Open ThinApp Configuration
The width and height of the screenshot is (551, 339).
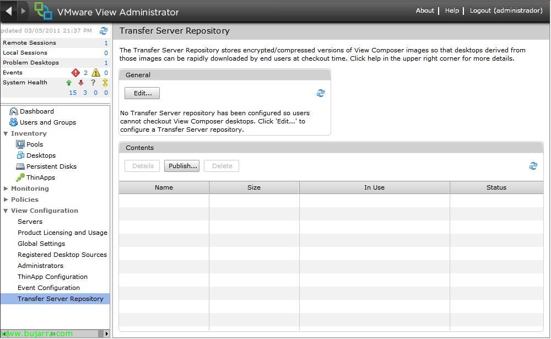pyautogui.click(x=53, y=276)
